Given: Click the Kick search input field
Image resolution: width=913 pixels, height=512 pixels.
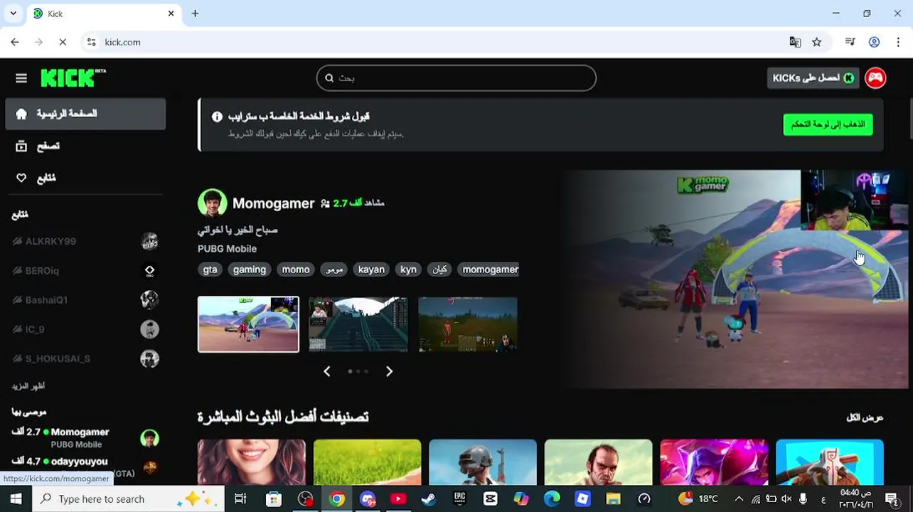Looking at the screenshot, I should click(x=456, y=78).
